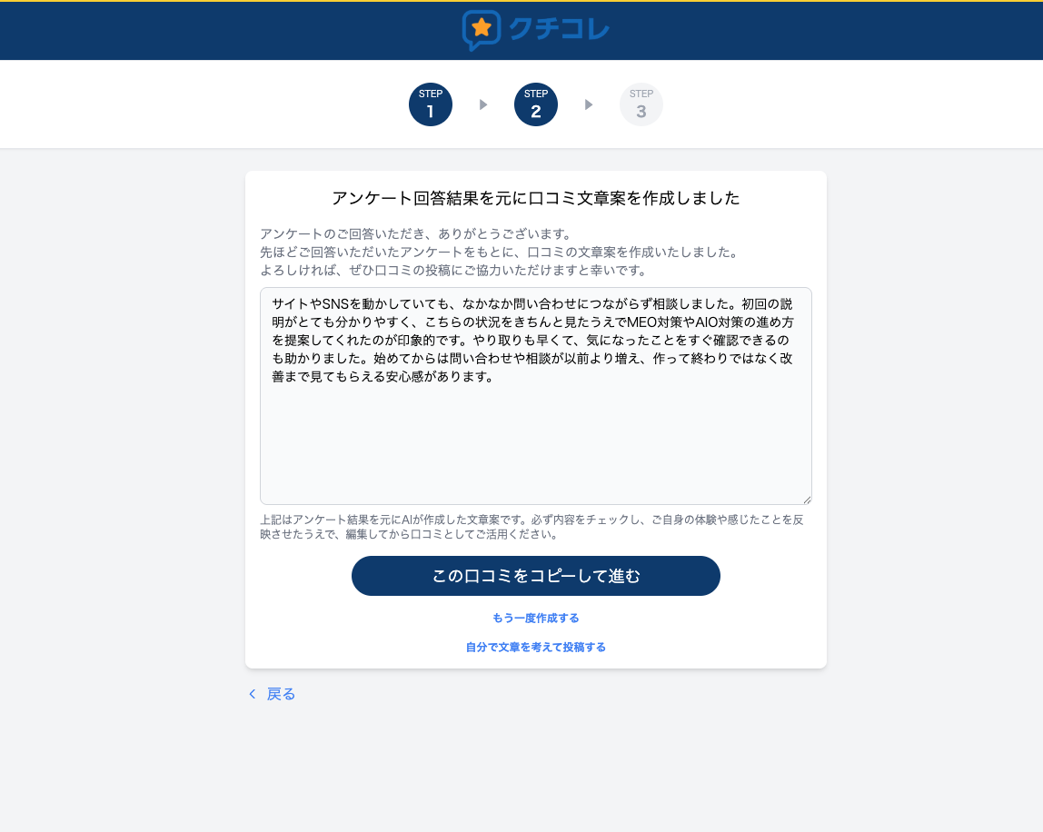Click the heading アンケート回答結果を元に口コミ文章案を作成しました
The image size is (1043, 832).
coord(535,198)
